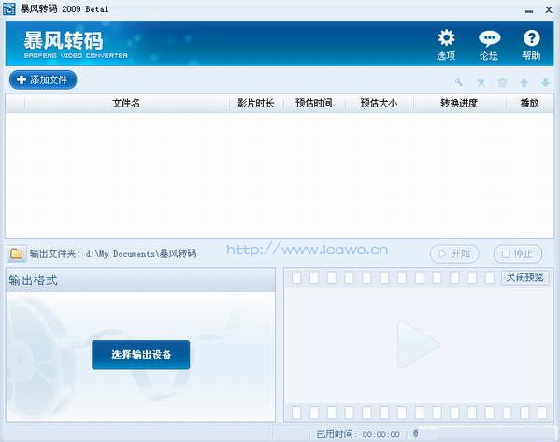Click the 关闭预览 close preview button
The image size is (560, 442).
click(x=524, y=278)
